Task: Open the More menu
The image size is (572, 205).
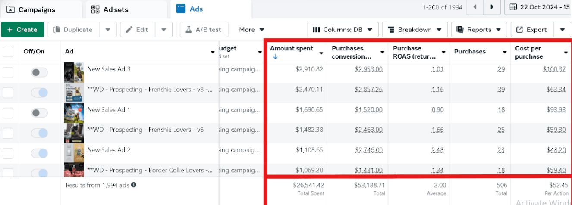Action: click(251, 30)
